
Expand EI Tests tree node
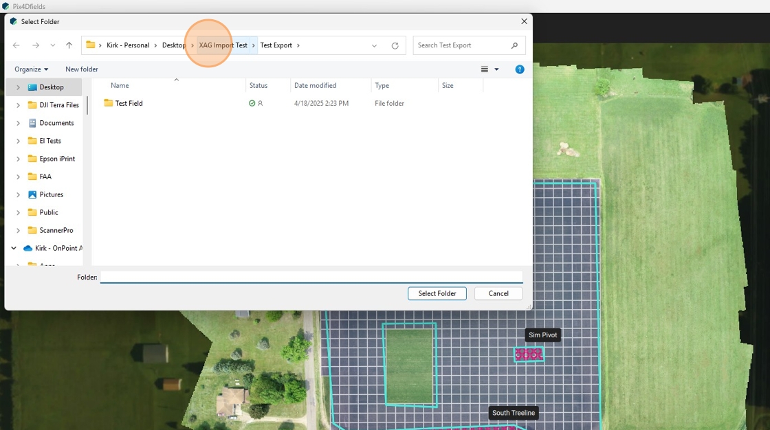(18, 141)
